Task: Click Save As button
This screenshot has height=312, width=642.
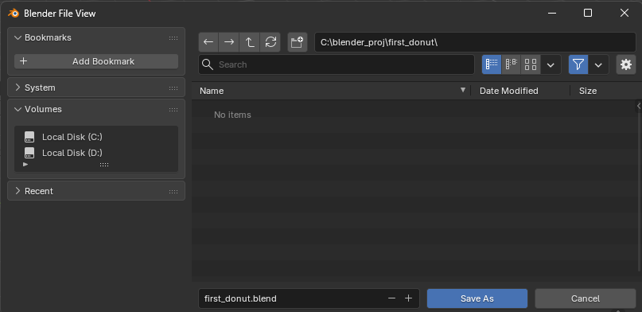Action: pyautogui.click(x=477, y=298)
